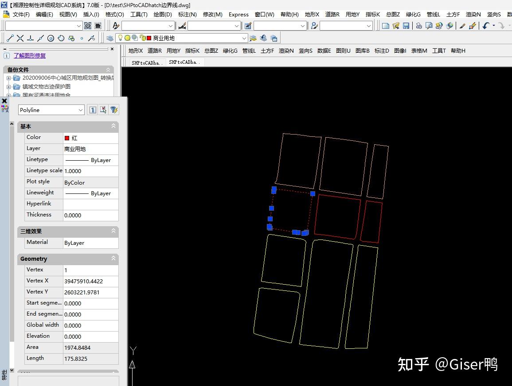512x386 pixels.
Task: Click the red Color property swatch
Action: (x=67, y=138)
